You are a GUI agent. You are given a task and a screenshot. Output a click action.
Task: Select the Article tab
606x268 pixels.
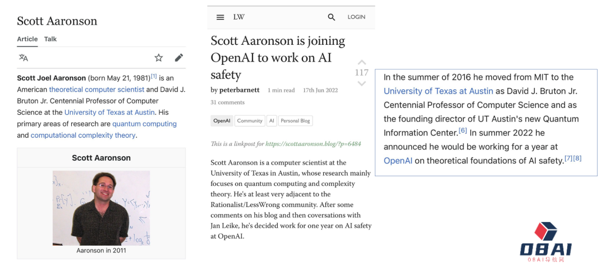click(x=27, y=39)
